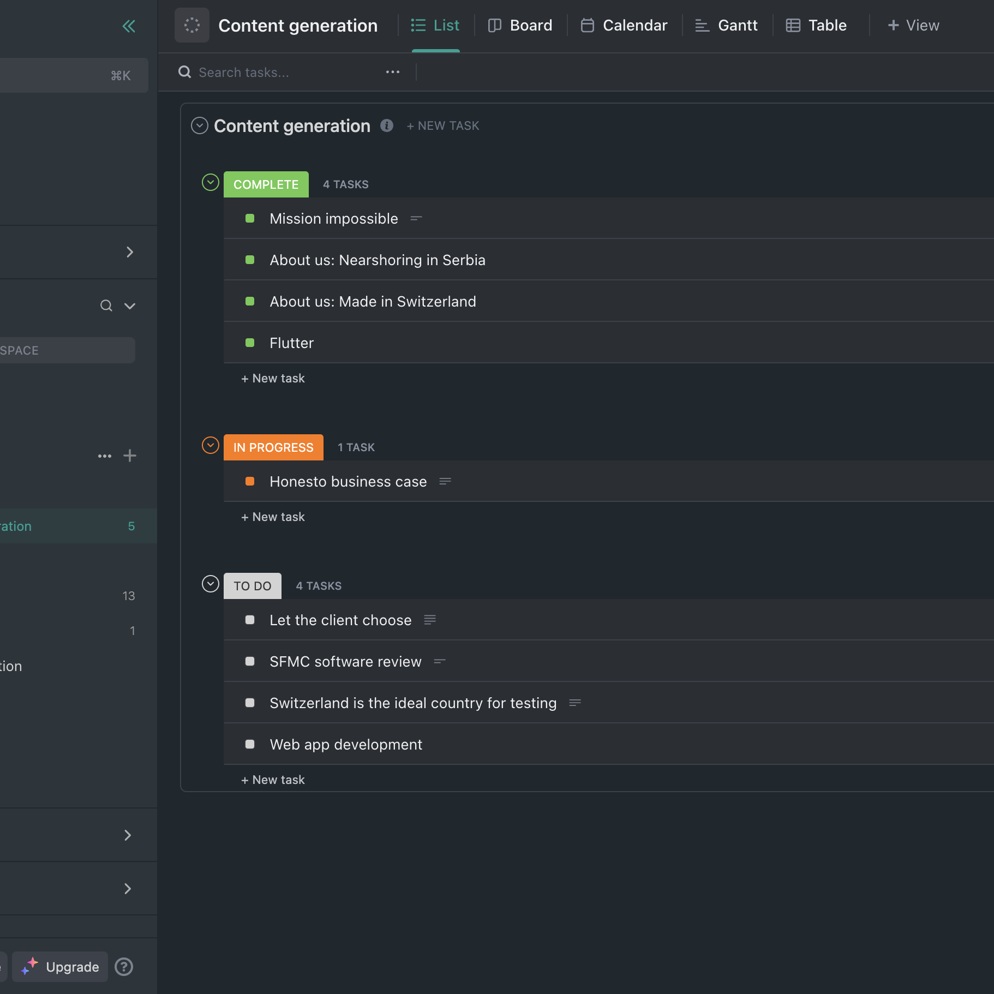Switch to the Table view tab
The image size is (994, 994).
(x=817, y=25)
